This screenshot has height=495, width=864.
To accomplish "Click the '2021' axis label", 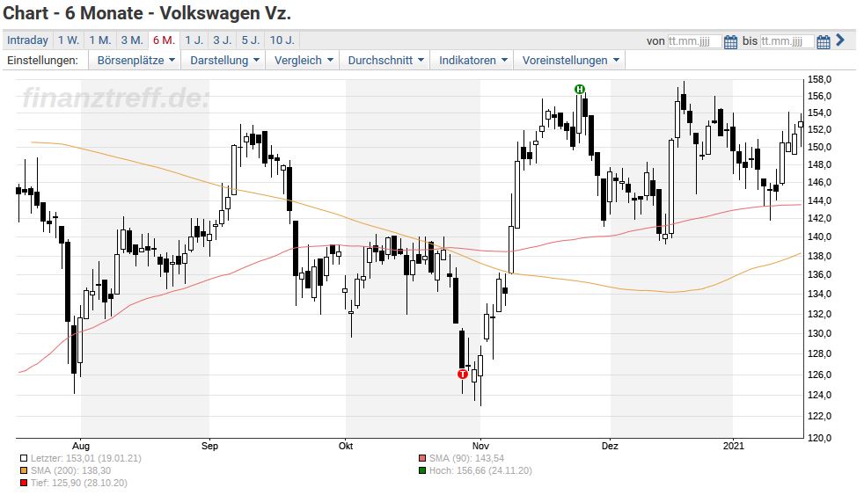I will [734, 446].
